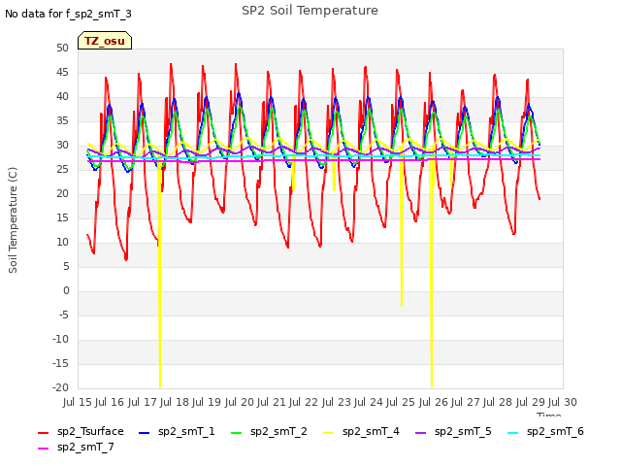Click the Jul 27 x-axis tick label

tap(466, 402)
